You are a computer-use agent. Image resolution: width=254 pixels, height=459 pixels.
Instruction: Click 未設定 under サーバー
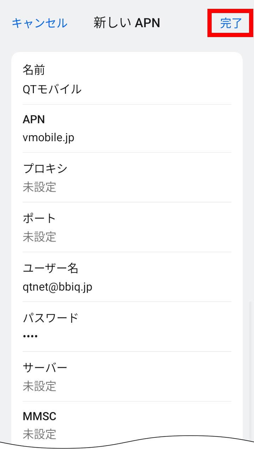click(40, 386)
